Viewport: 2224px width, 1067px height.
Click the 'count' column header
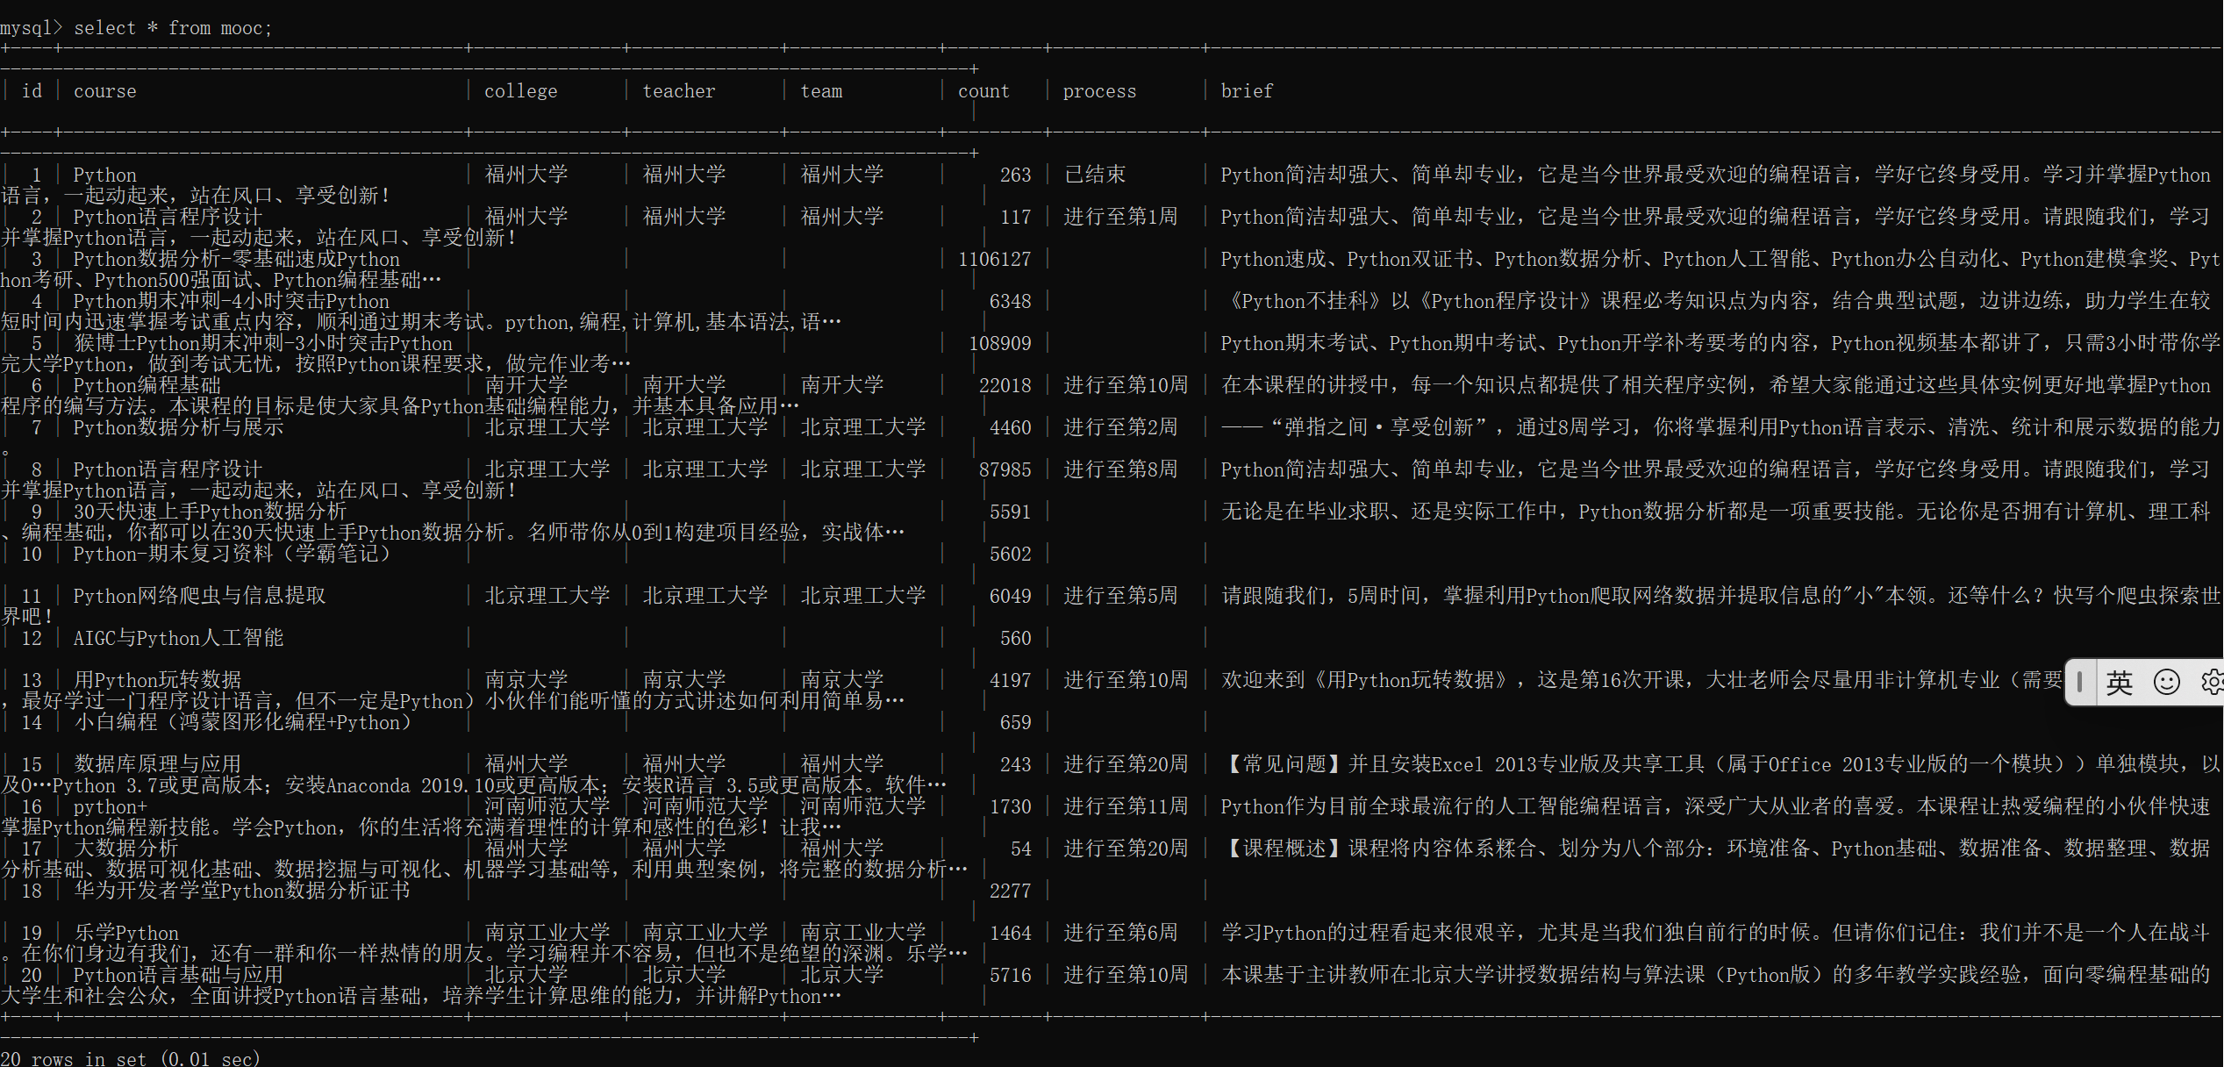click(x=983, y=91)
